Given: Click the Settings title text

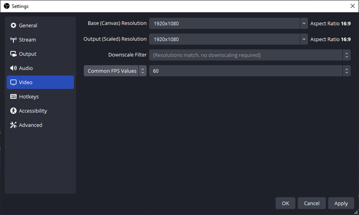Looking at the screenshot, I should point(20,6).
